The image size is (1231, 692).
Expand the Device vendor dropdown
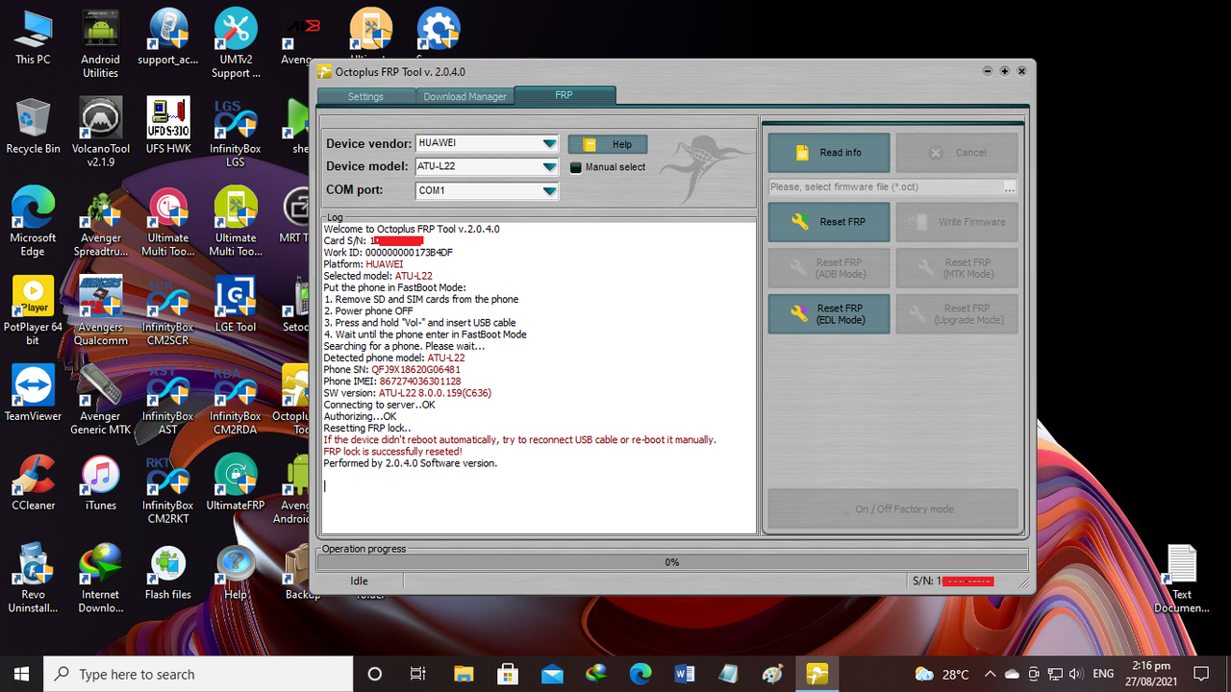click(549, 143)
